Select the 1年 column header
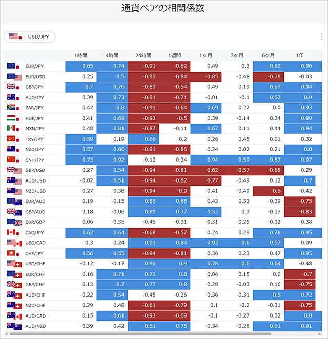 coord(300,56)
